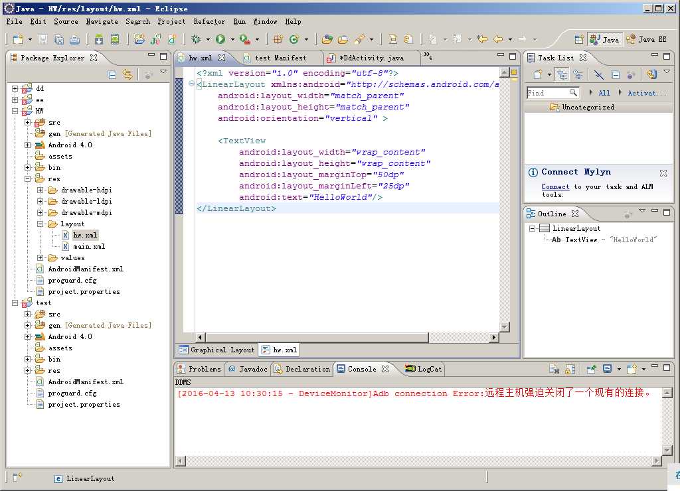Open the LogCat view tab
Screen dimensions: 680x491
[x=423, y=369]
